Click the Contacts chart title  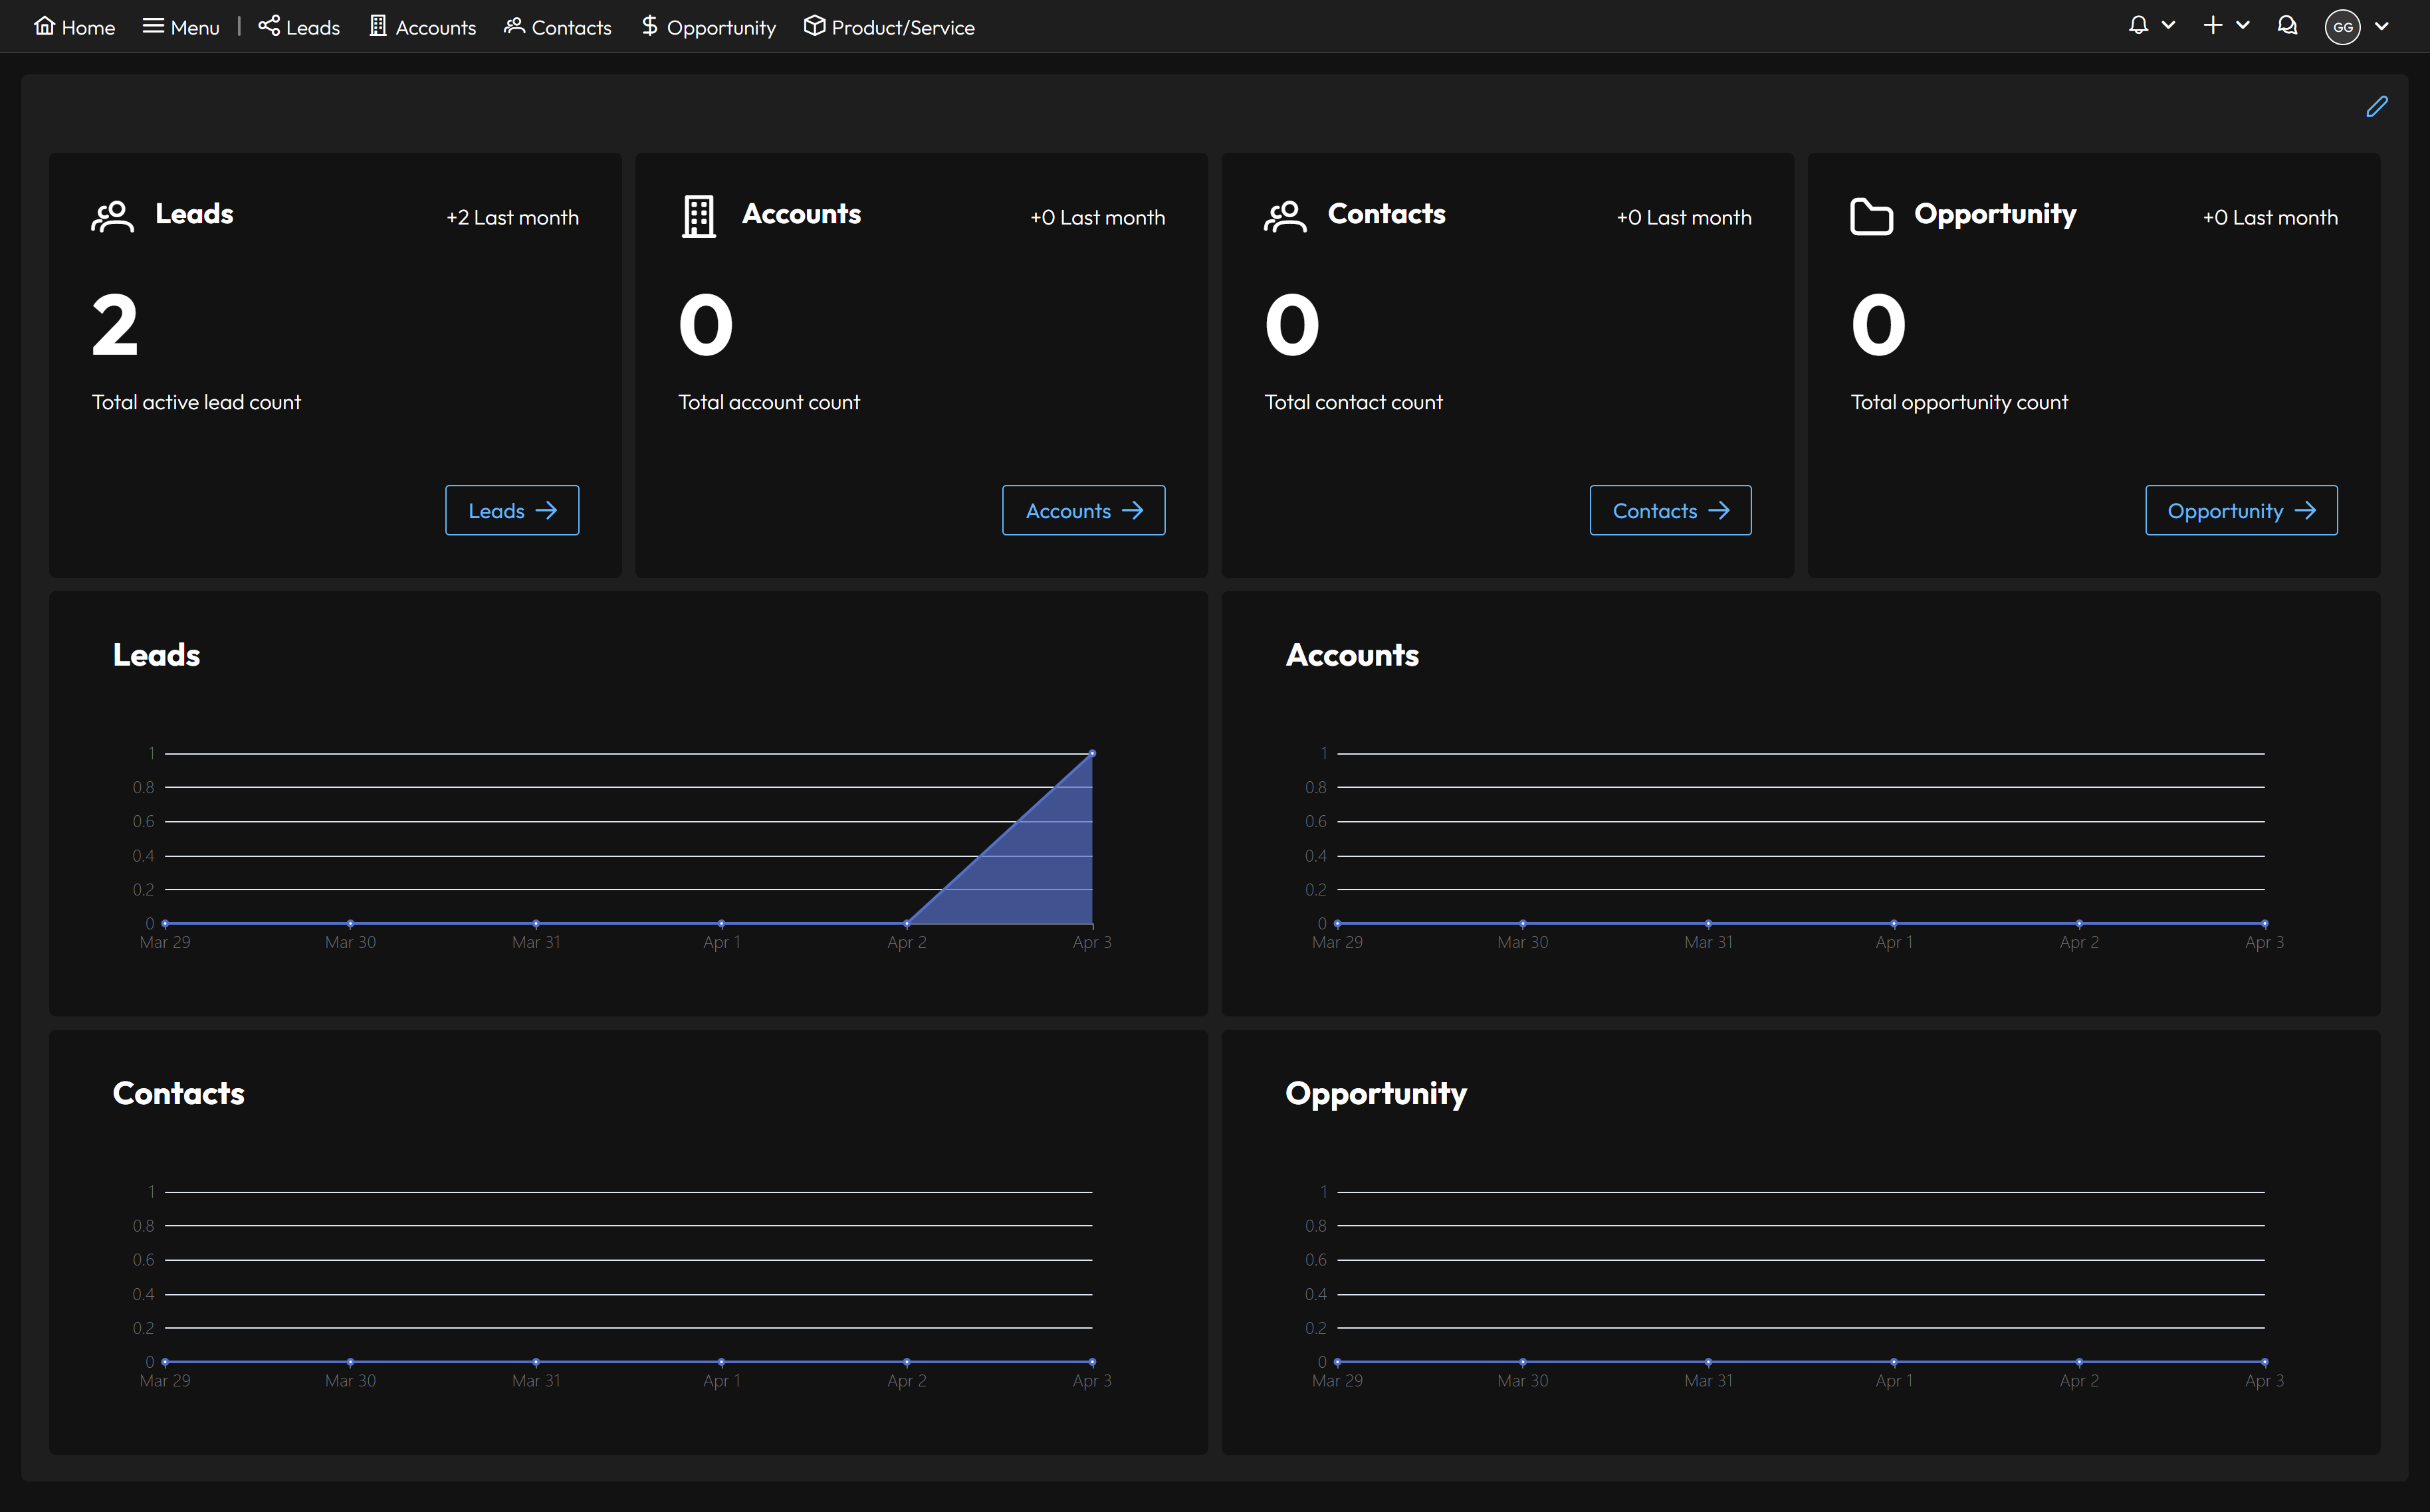(x=178, y=1093)
